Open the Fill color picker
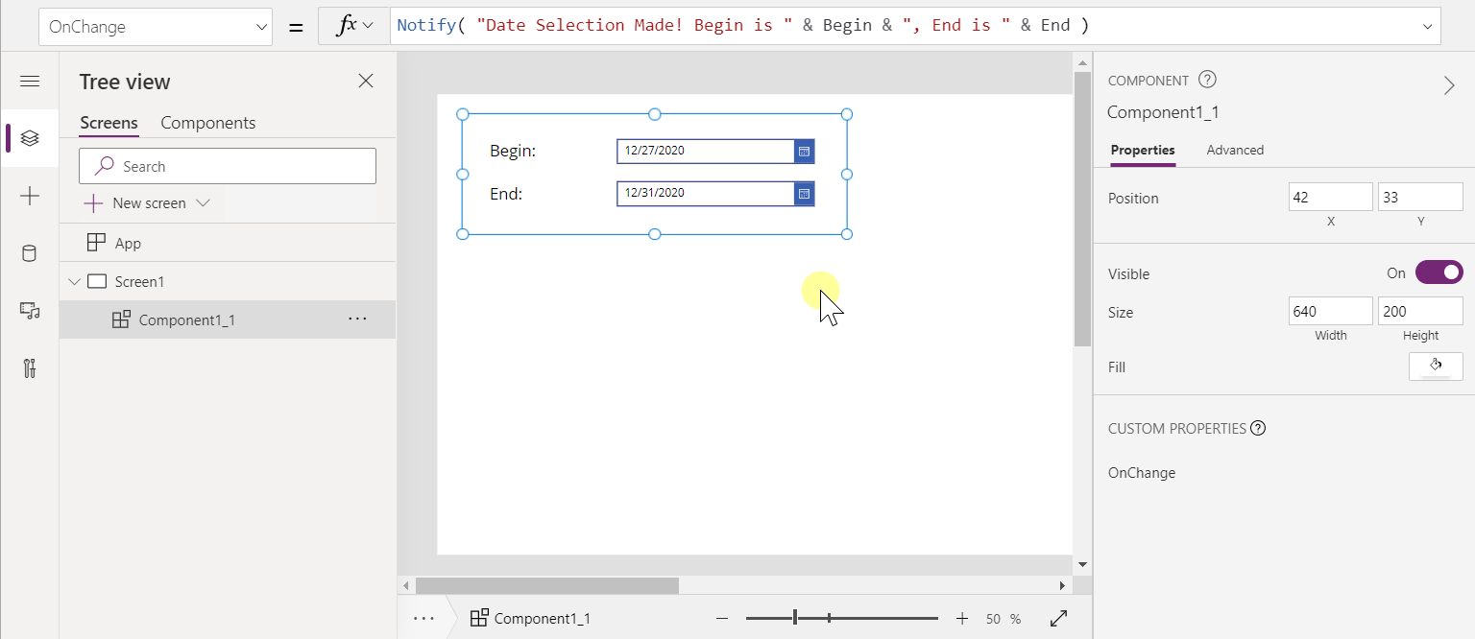The height and width of the screenshot is (639, 1475). click(x=1436, y=367)
